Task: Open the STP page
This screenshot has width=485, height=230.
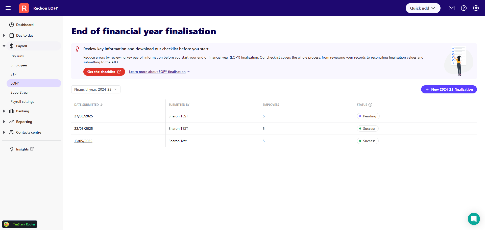Action: click(x=13, y=74)
